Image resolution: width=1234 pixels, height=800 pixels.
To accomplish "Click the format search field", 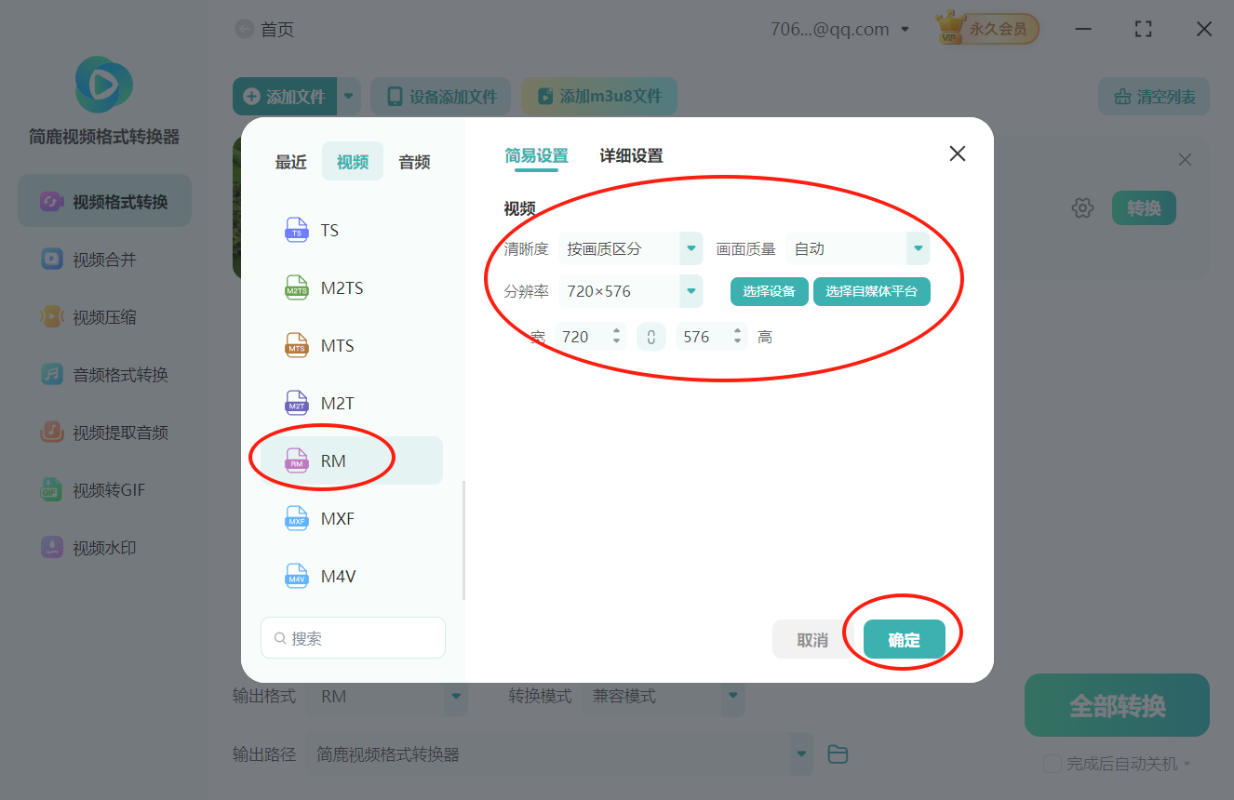I will pos(353,637).
